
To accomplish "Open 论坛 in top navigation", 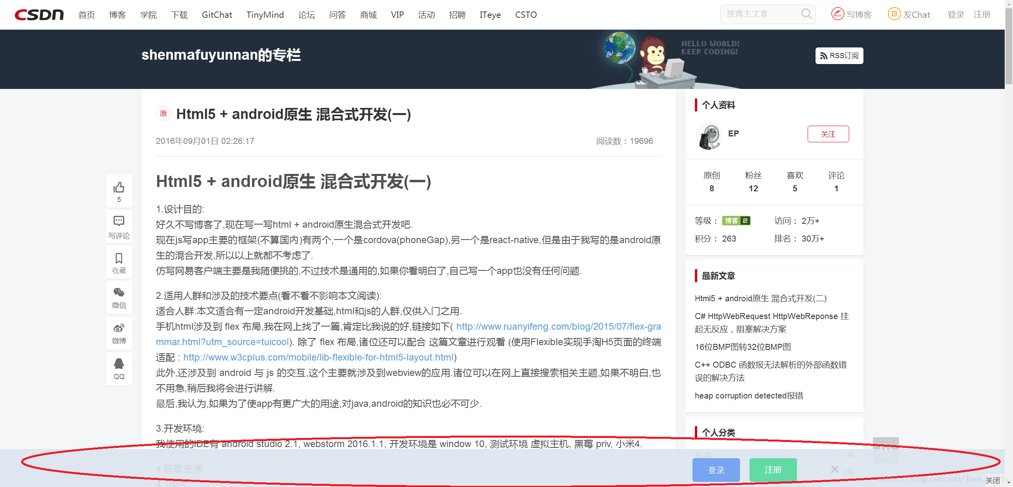I will tap(307, 15).
